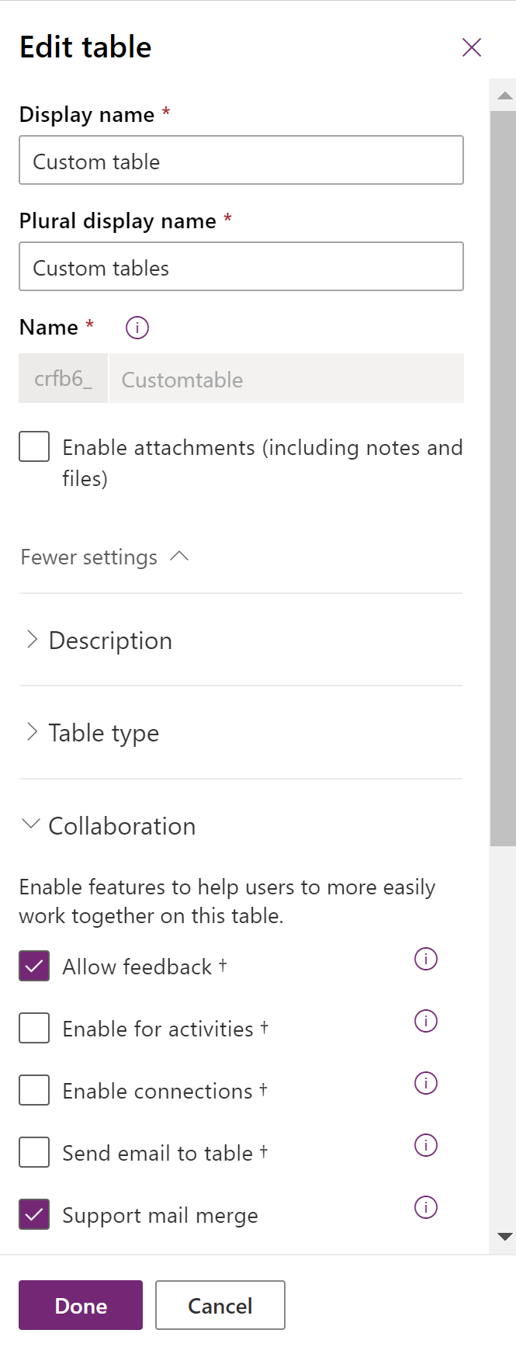This screenshot has height=1347, width=516.
Task: Click the Done button
Action: pyautogui.click(x=80, y=1305)
